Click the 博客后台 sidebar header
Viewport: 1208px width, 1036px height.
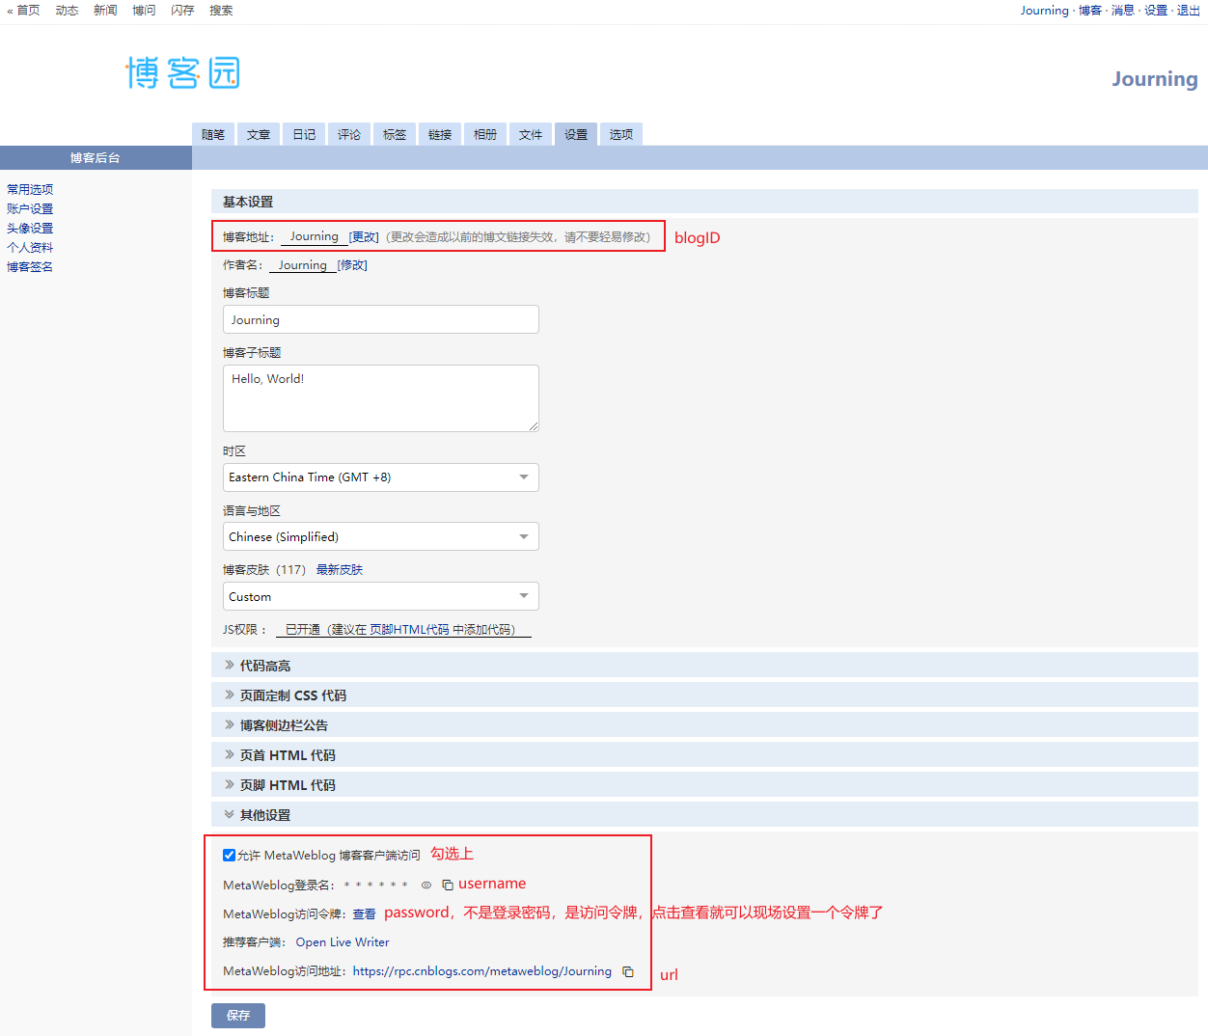point(96,158)
